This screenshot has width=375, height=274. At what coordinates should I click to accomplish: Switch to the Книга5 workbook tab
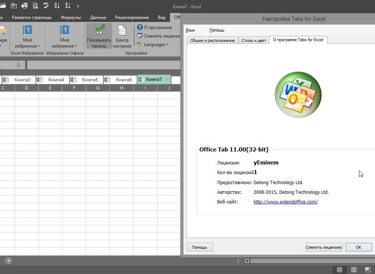click(87, 79)
